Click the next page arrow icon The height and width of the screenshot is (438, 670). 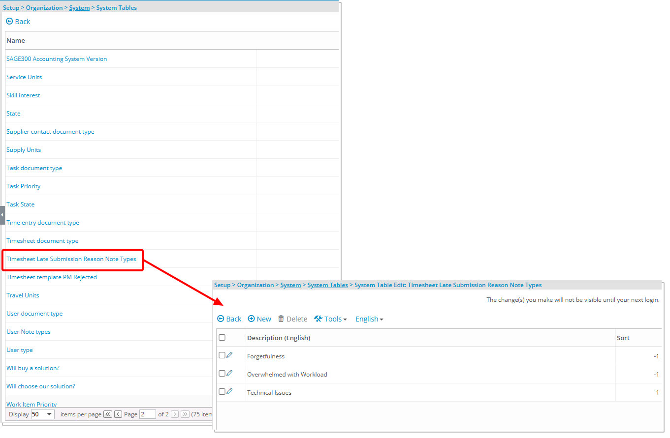175,414
